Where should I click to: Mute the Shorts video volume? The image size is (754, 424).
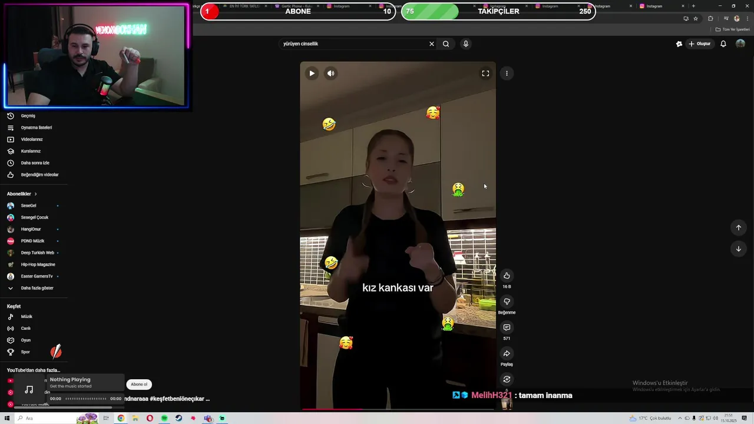330,74
